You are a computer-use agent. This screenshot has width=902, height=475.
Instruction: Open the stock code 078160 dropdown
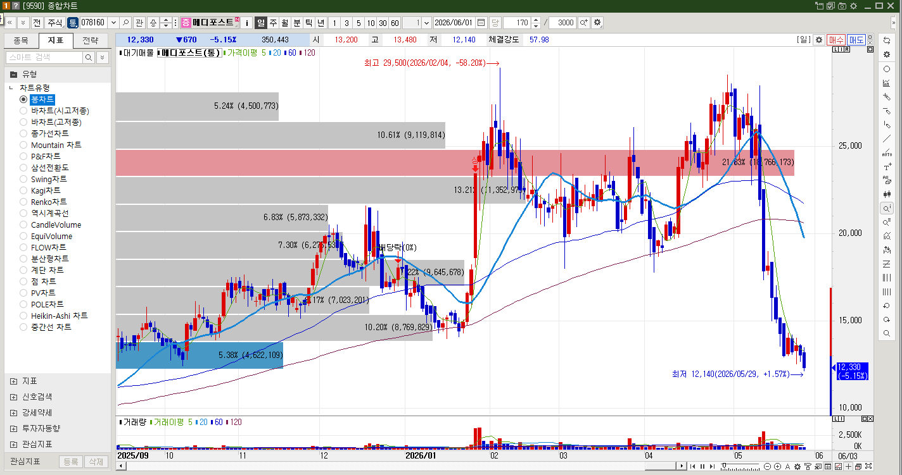[x=113, y=23]
